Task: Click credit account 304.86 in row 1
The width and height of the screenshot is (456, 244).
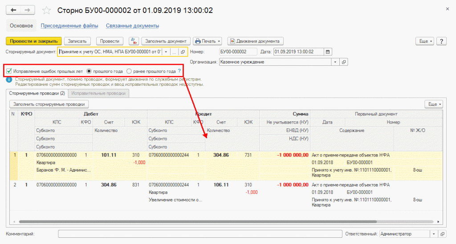Action: pyautogui.click(x=221, y=155)
